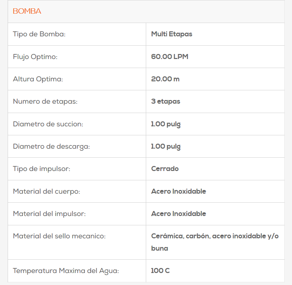
Task: Click the 'Material del cuerpo:' label
Action: tap(46, 191)
